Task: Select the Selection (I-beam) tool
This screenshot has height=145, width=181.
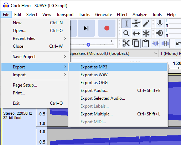Action: point(126,23)
